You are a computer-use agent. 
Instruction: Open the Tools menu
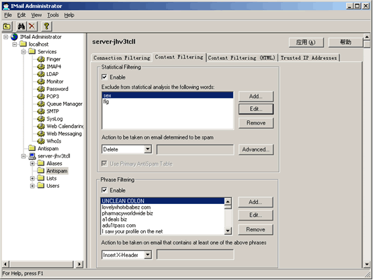pos(53,15)
